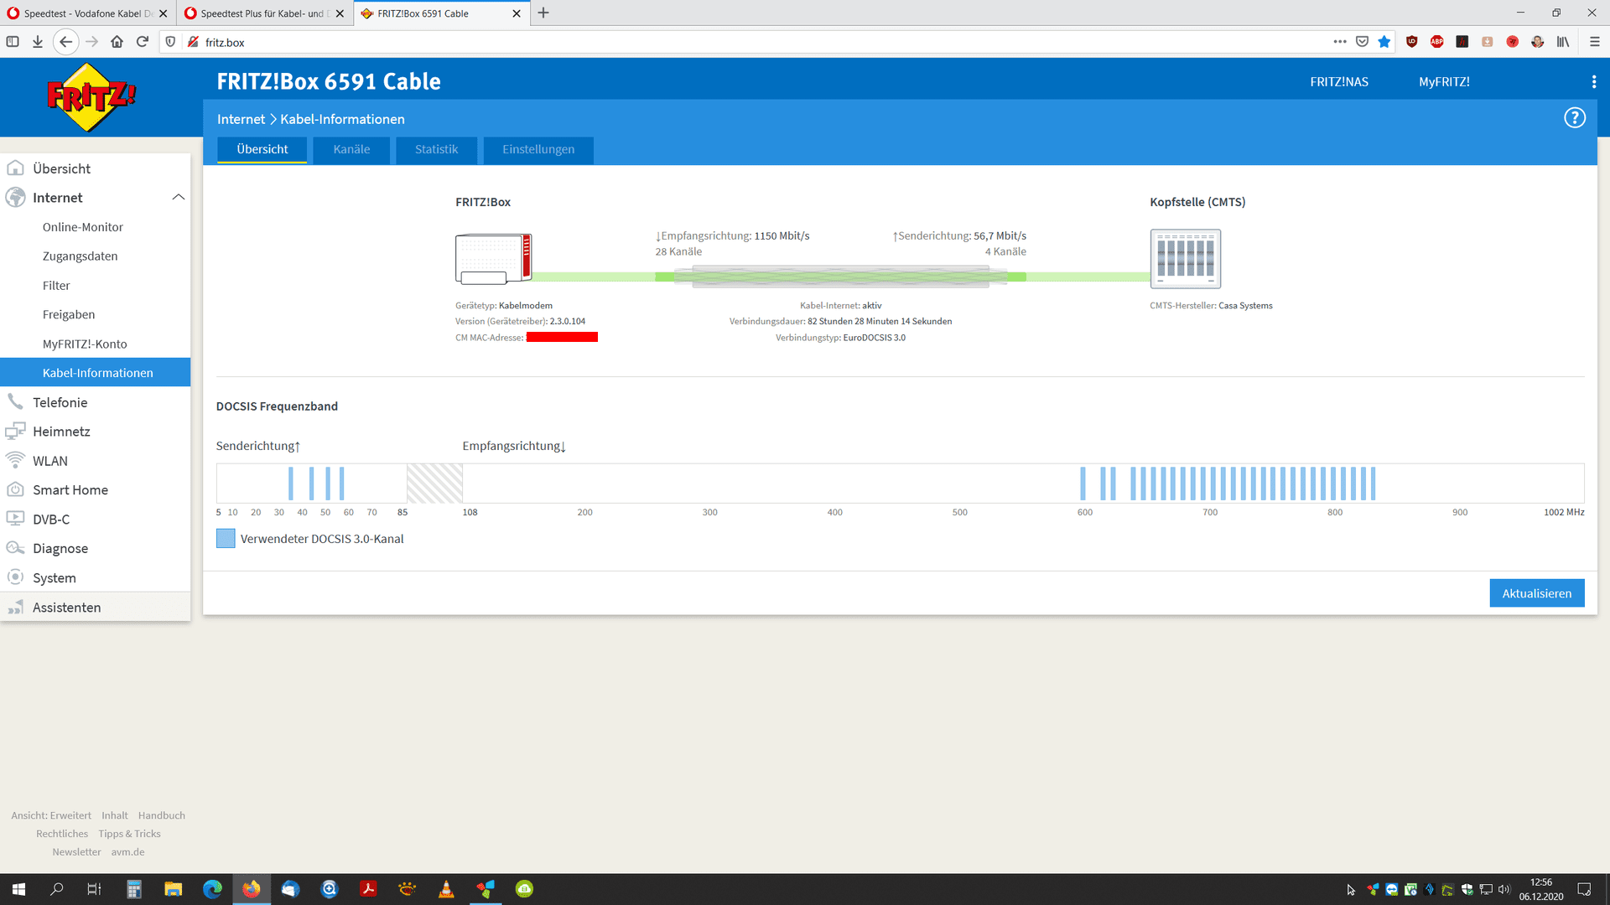
Task: Open Task View on the taskbar
Action: (95, 889)
